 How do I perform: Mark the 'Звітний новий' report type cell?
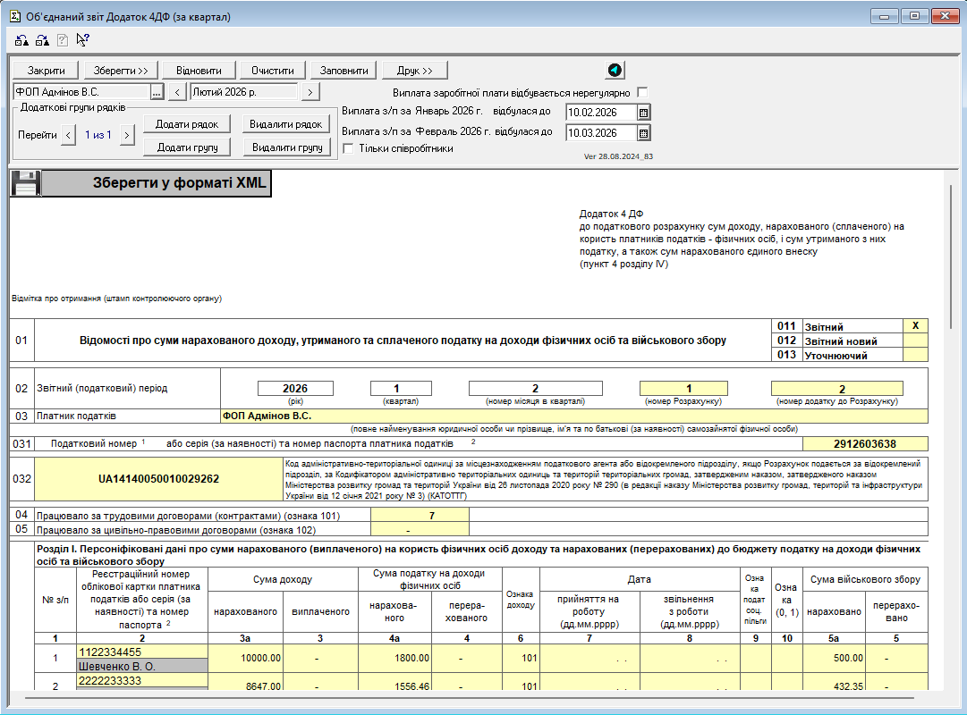(x=915, y=341)
